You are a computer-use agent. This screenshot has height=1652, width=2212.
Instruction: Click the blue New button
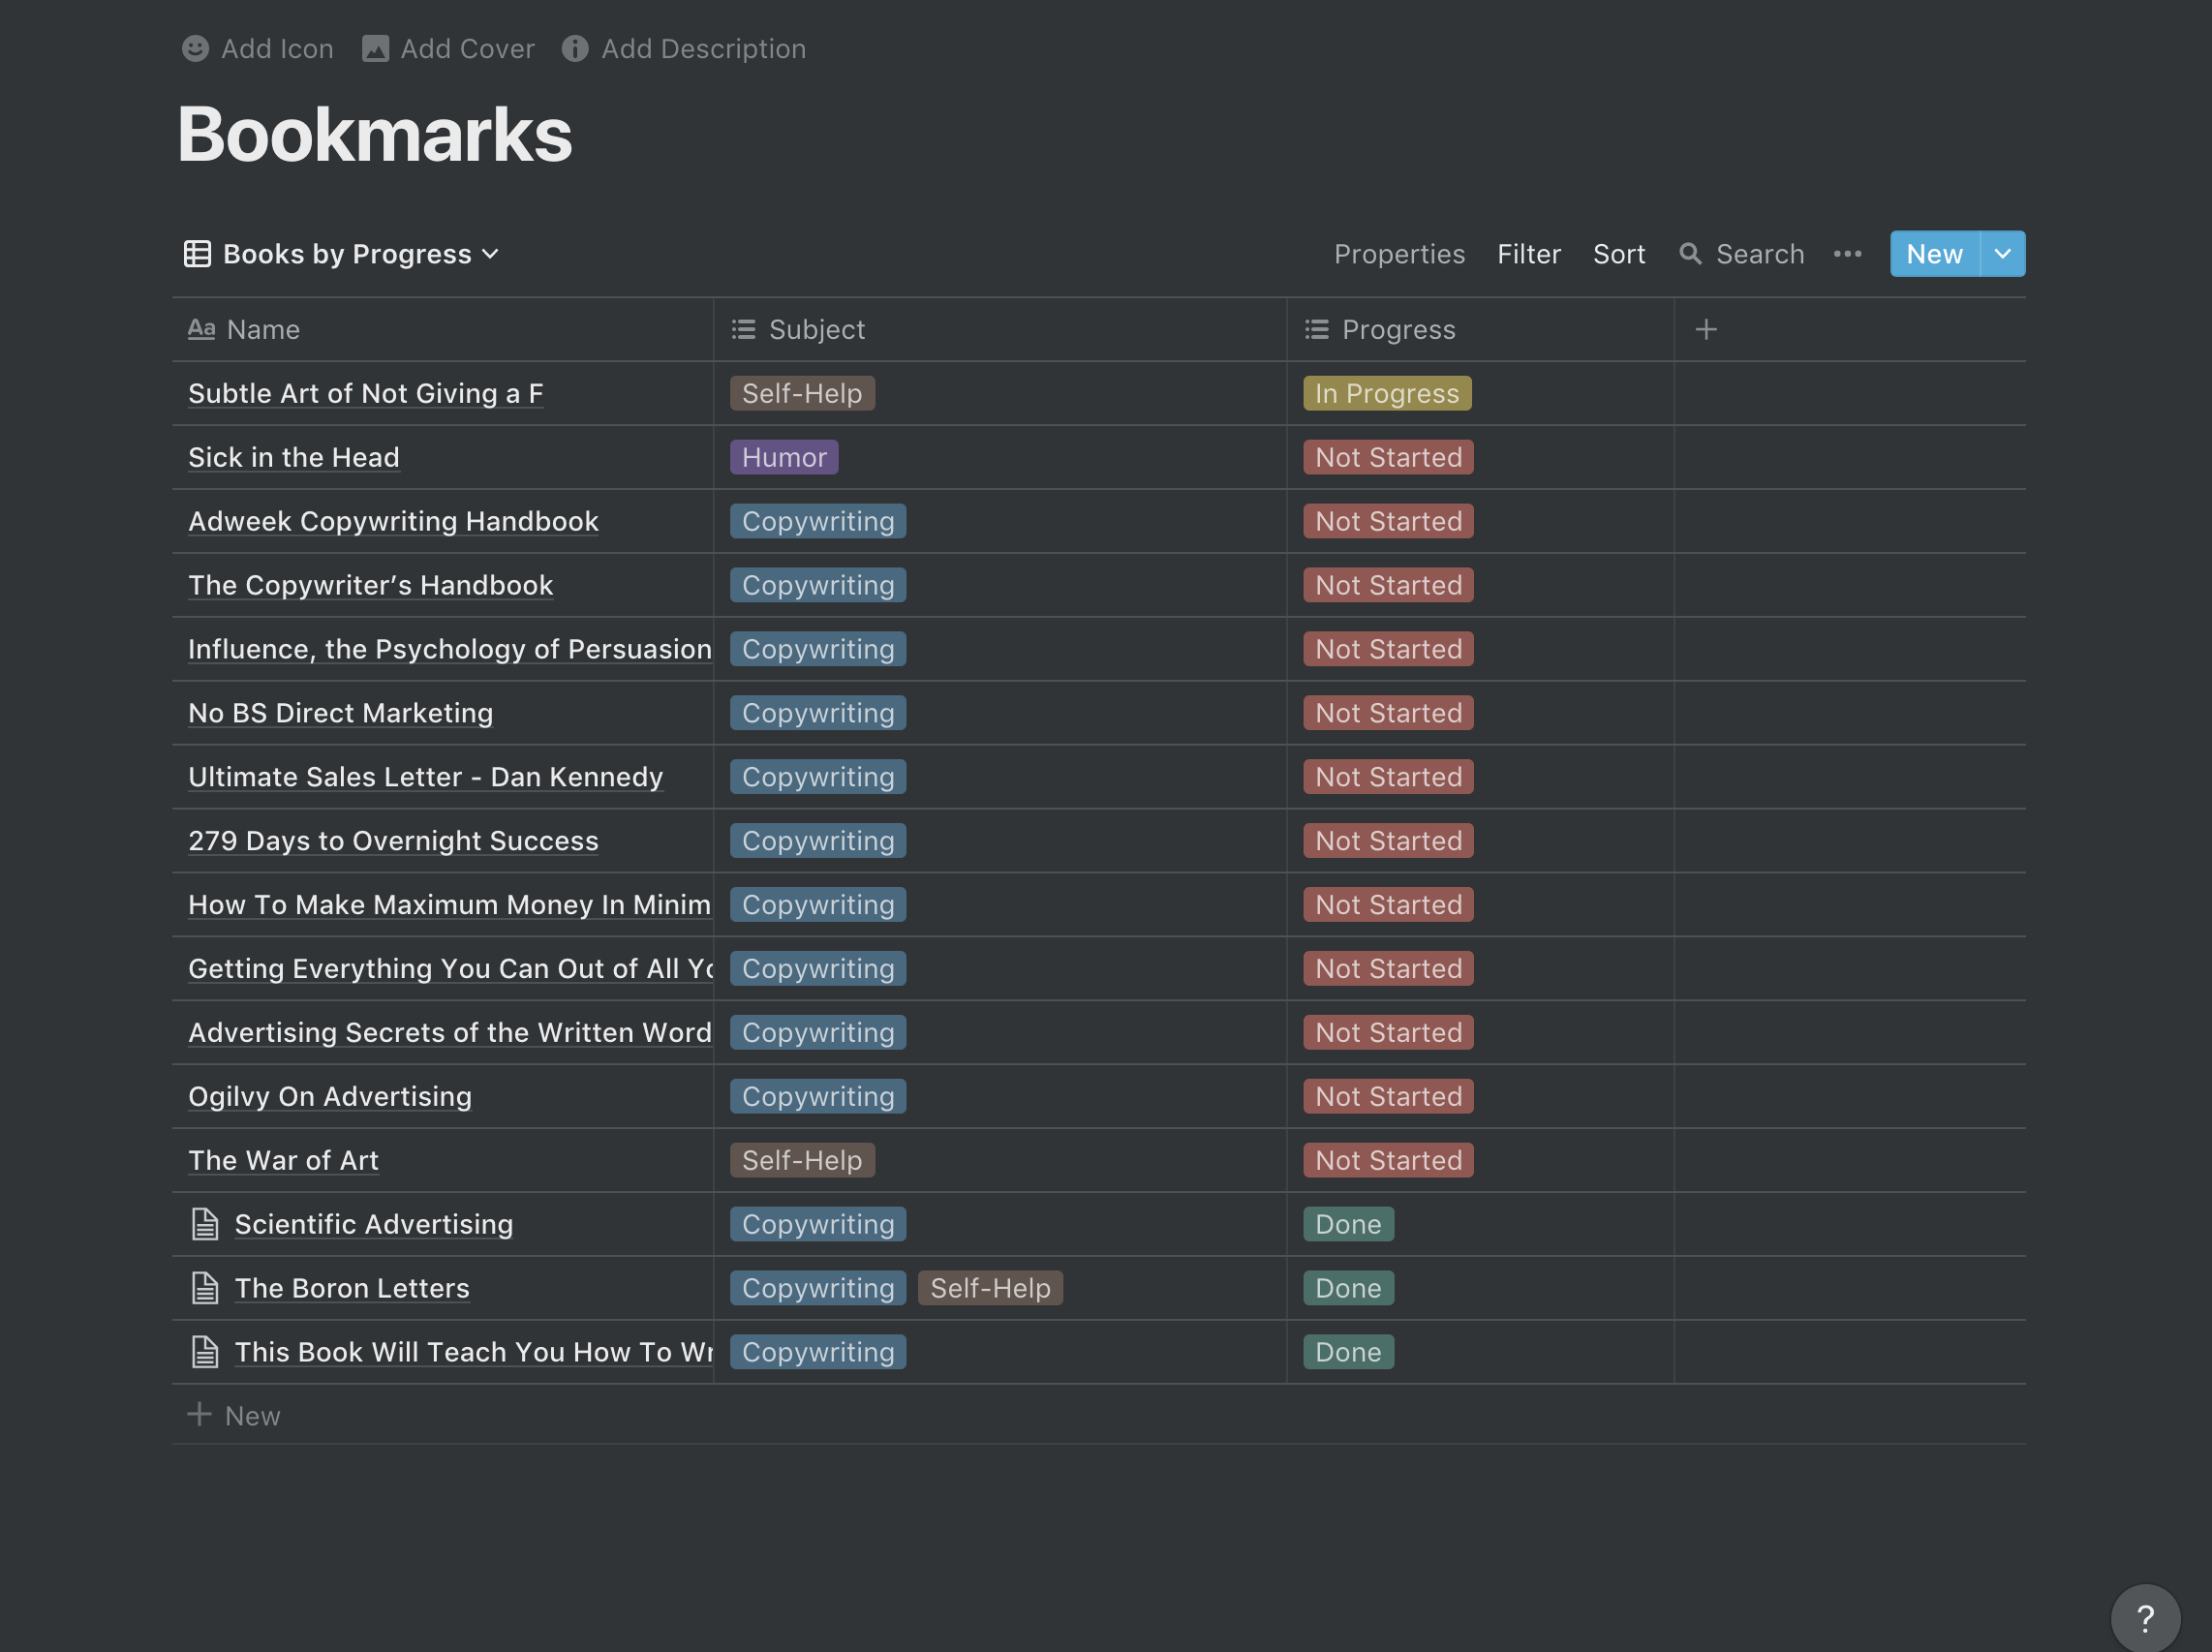tap(1933, 254)
